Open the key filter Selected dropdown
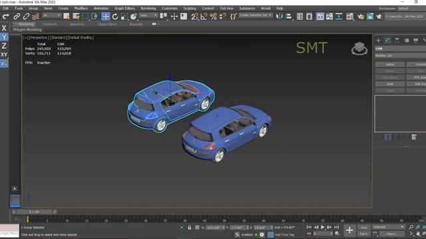The image size is (426, 239). [x=388, y=227]
